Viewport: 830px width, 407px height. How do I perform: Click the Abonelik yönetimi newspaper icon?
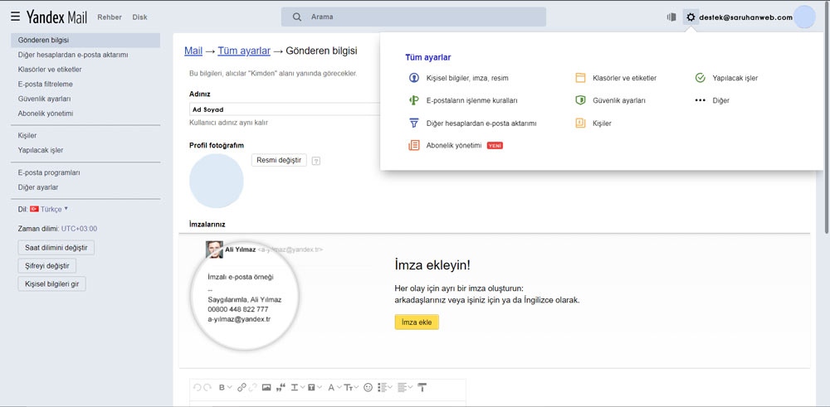(x=414, y=145)
